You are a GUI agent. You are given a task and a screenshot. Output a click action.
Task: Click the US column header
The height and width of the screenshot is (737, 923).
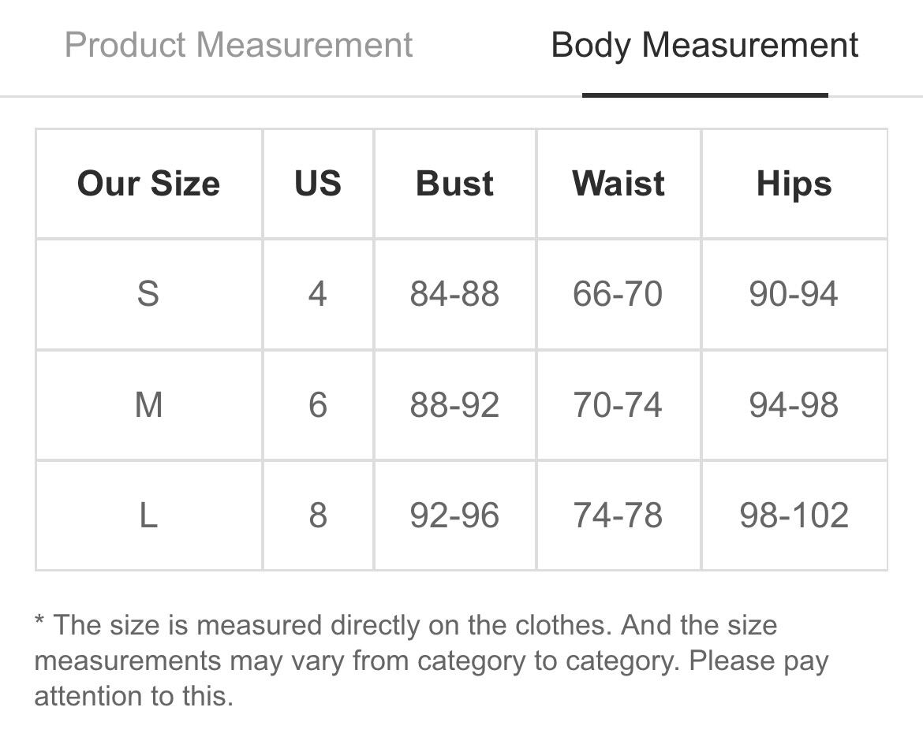[x=318, y=184]
